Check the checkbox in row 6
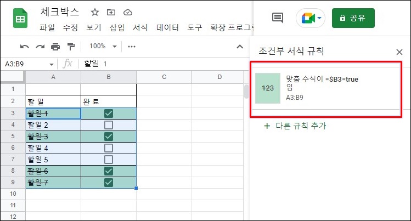 point(109,148)
